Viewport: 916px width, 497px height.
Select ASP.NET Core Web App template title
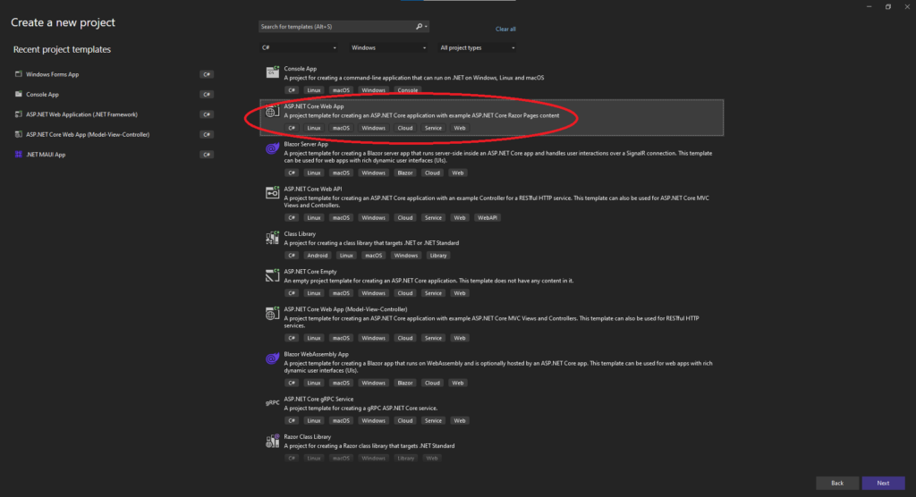click(x=314, y=106)
